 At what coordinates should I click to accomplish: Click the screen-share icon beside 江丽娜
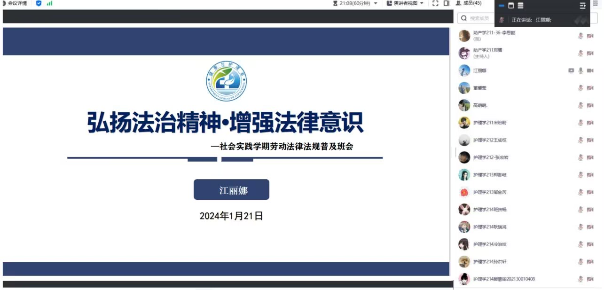[571, 71]
